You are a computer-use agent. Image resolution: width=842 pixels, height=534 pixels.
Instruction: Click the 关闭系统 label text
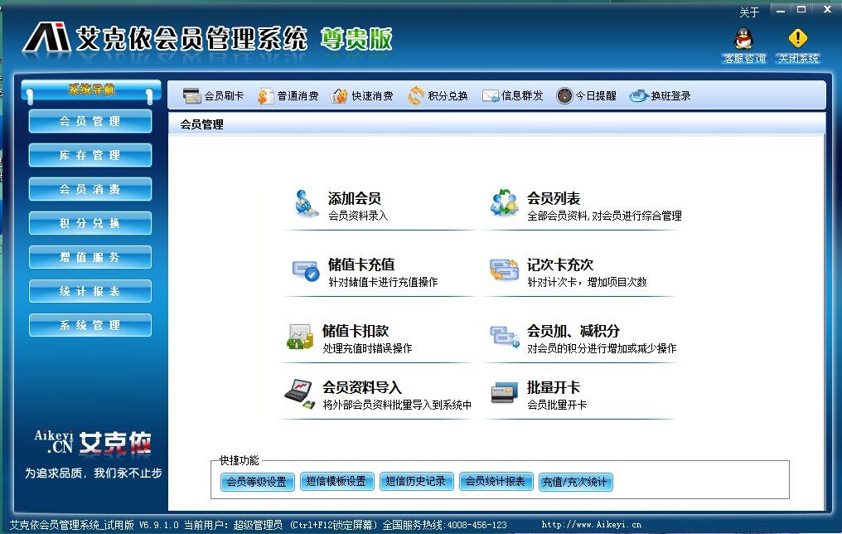[799, 59]
